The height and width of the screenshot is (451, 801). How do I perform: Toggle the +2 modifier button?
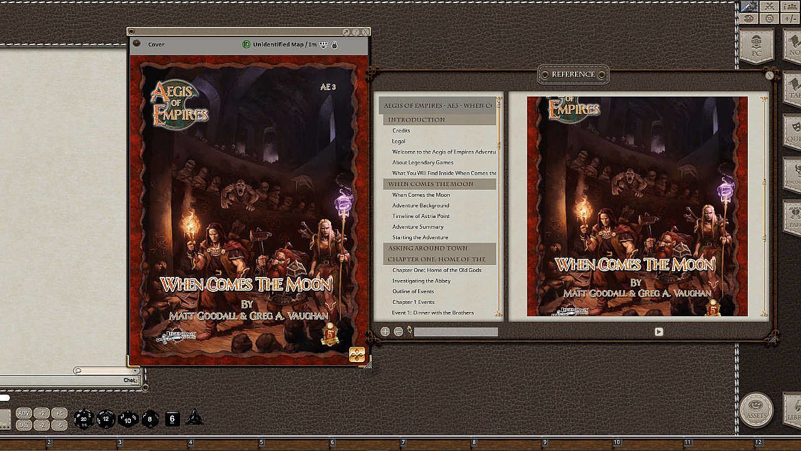coord(41,413)
